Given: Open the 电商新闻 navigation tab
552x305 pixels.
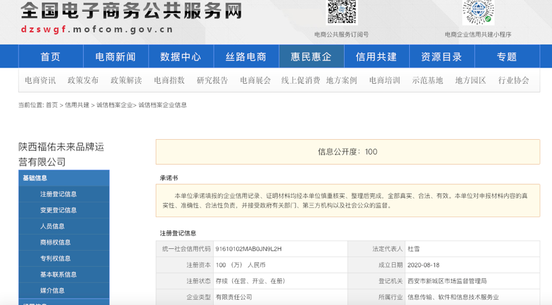Looking at the screenshot, I should tap(116, 56).
